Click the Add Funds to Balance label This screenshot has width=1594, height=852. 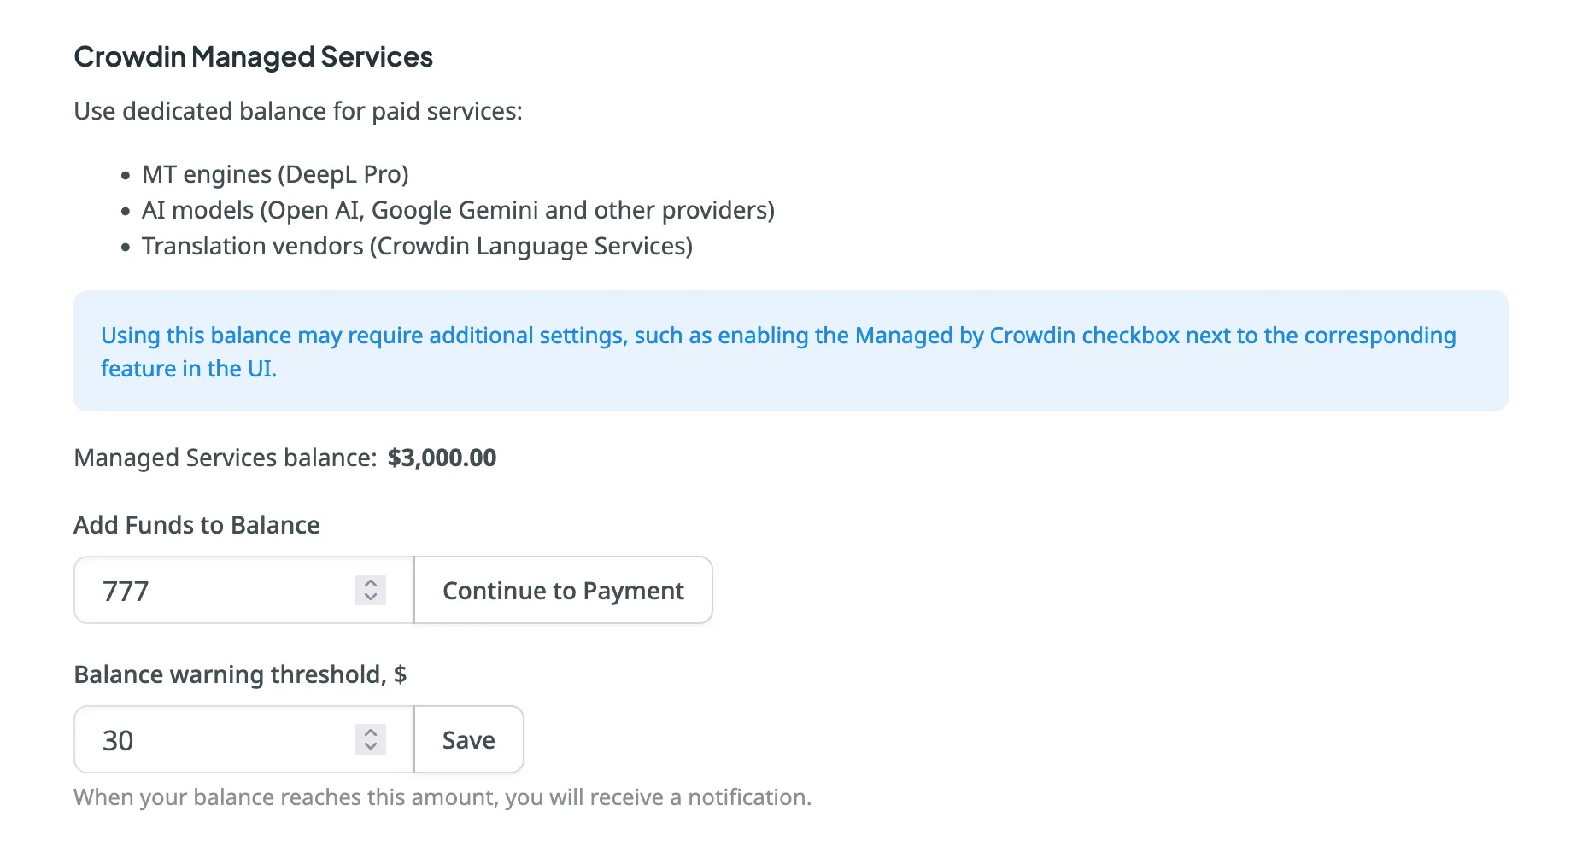click(196, 525)
